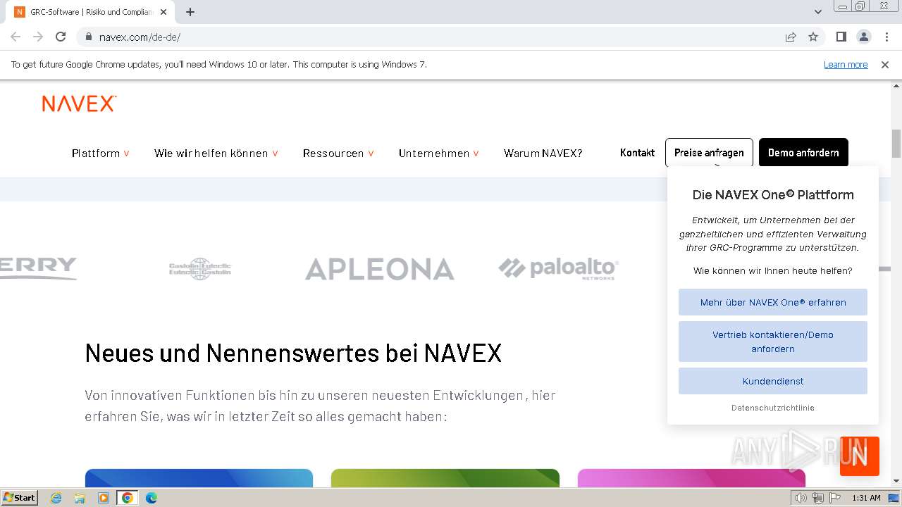Image resolution: width=902 pixels, height=507 pixels.
Task: Expand the Unternehmen menu
Action: click(x=439, y=153)
